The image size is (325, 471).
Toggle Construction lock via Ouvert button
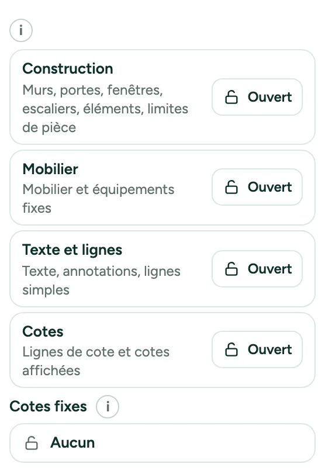pos(257,97)
